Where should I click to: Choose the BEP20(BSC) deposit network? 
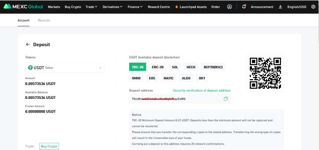coord(212,67)
